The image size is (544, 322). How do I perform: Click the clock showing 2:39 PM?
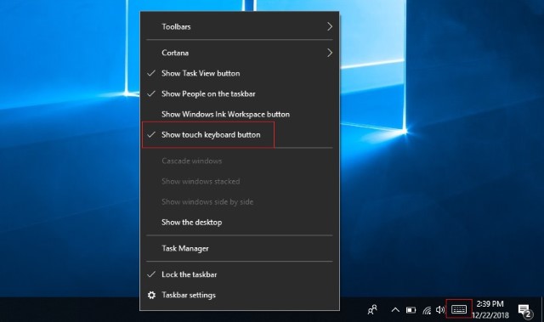490,304
